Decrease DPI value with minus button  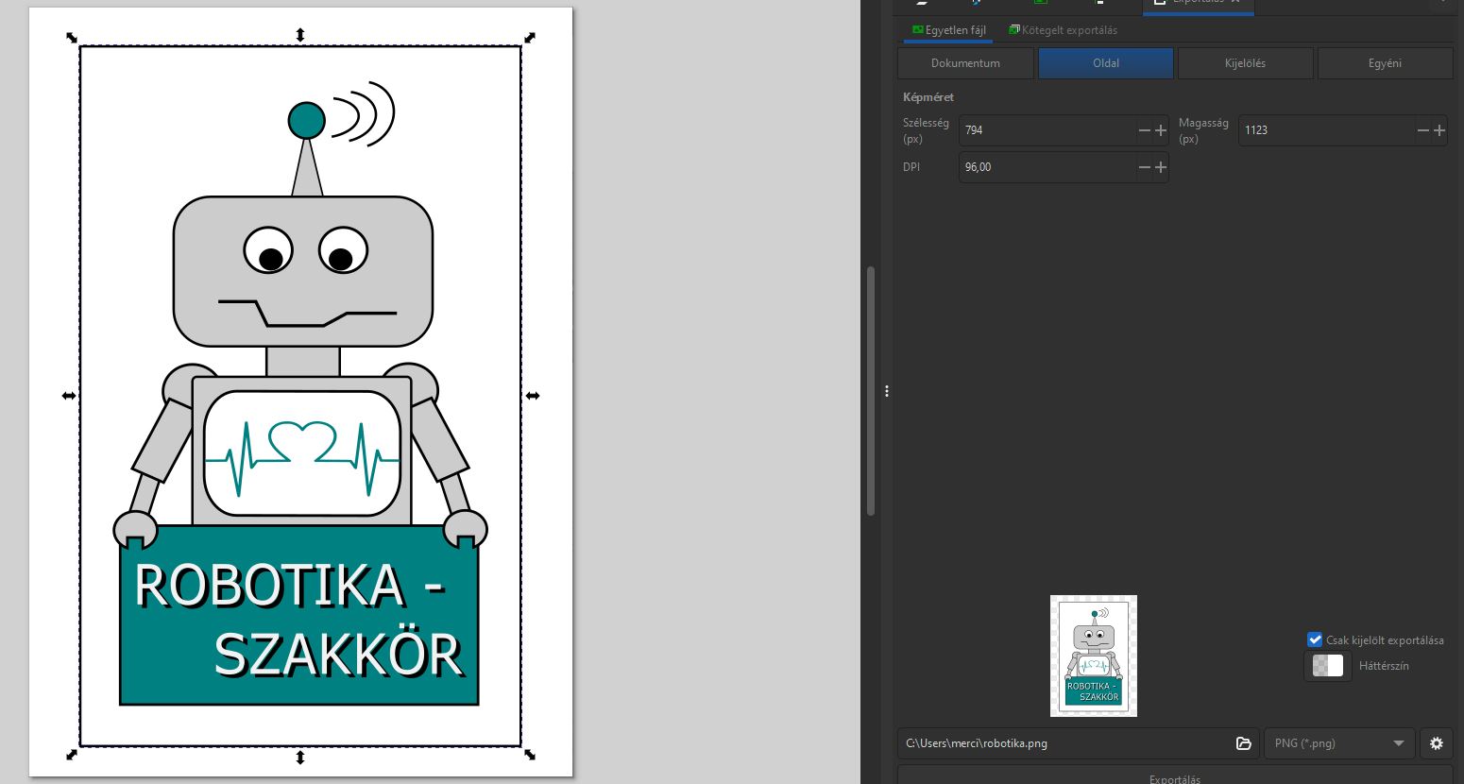[x=1144, y=167]
